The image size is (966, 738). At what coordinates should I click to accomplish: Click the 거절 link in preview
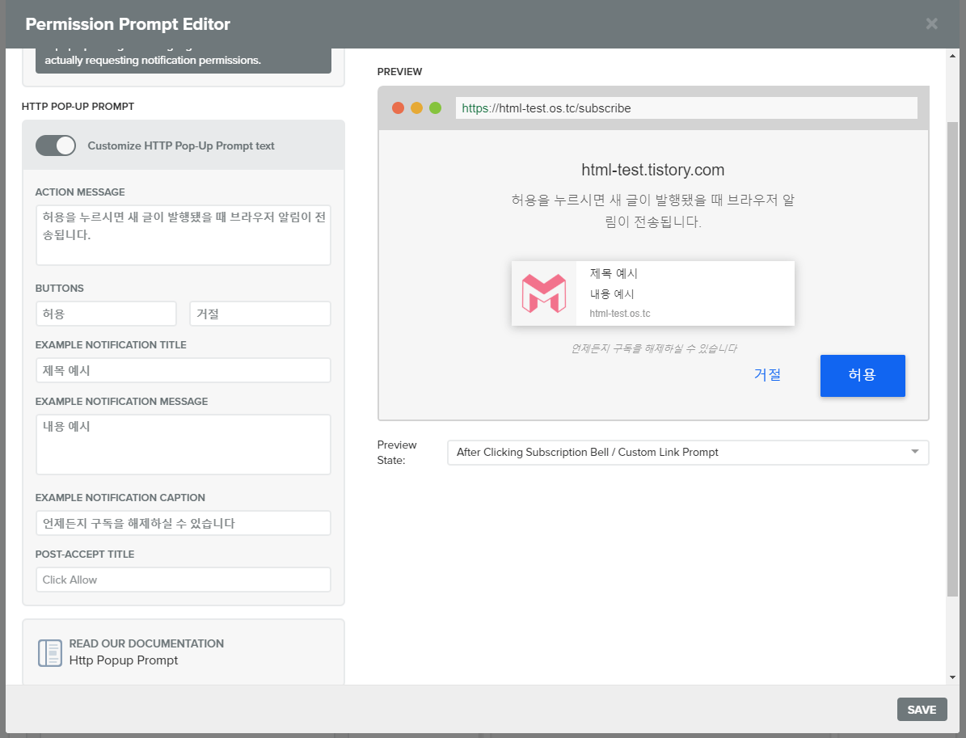767,375
